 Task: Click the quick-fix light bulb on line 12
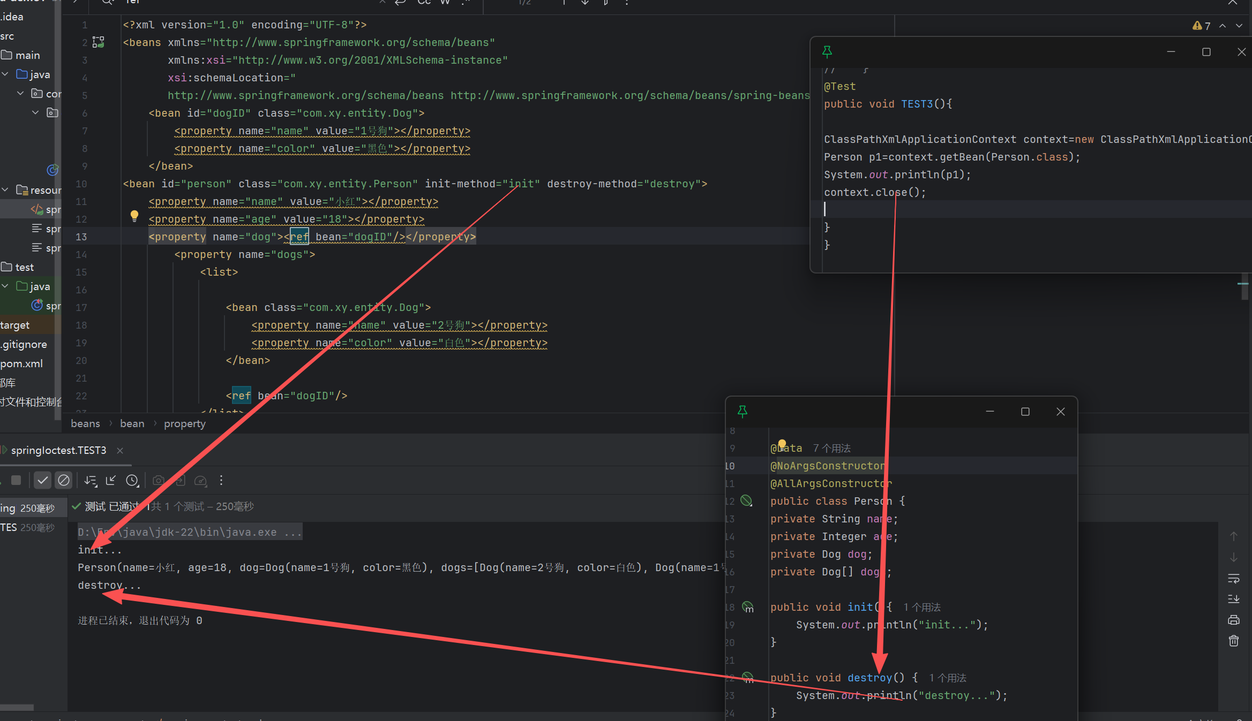[x=134, y=216]
